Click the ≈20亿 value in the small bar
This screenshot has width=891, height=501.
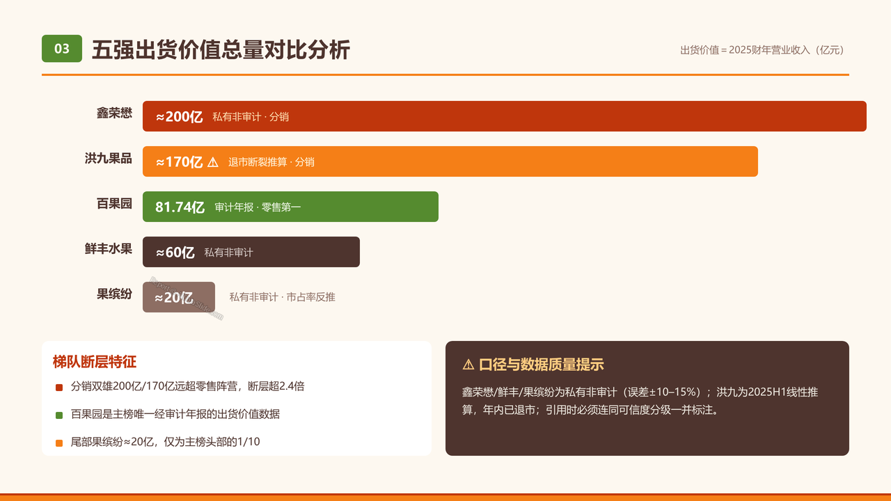(174, 298)
